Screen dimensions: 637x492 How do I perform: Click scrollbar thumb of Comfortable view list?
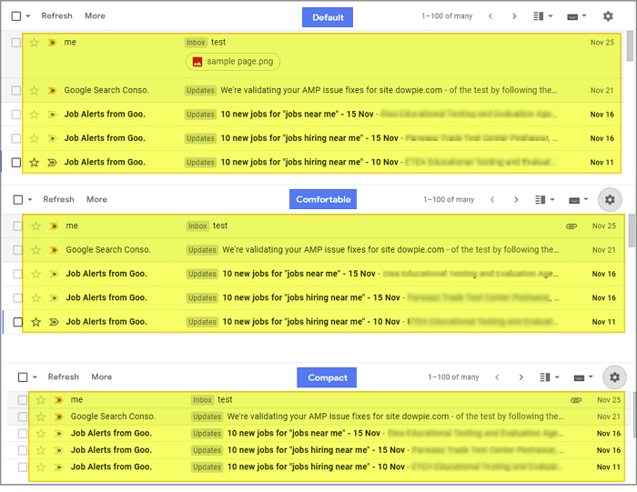pyautogui.click(x=632, y=231)
